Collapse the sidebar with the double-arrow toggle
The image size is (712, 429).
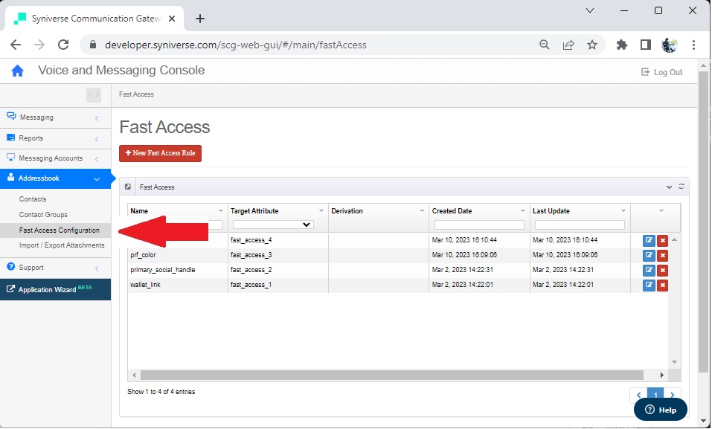click(94, 94)
